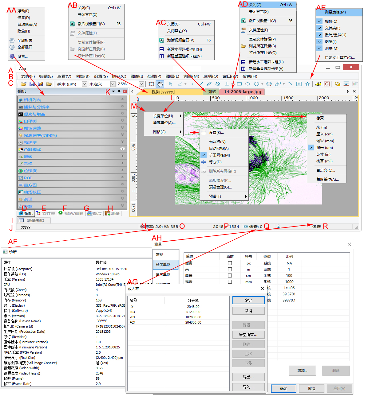The width and height of the screenshot is (372, 396).
Task: Select the perpendicular measurement tool
Action: [x=227, y=84]
